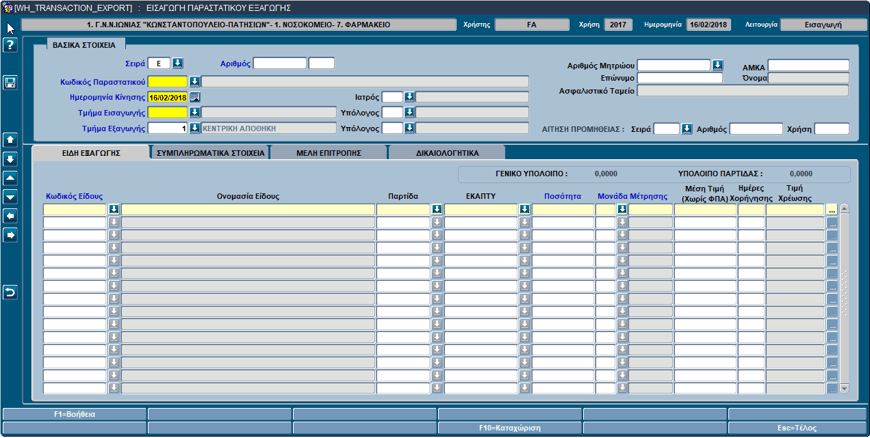
Task: Click the Τιμή Χρέωσης column header
Action: 795,193
